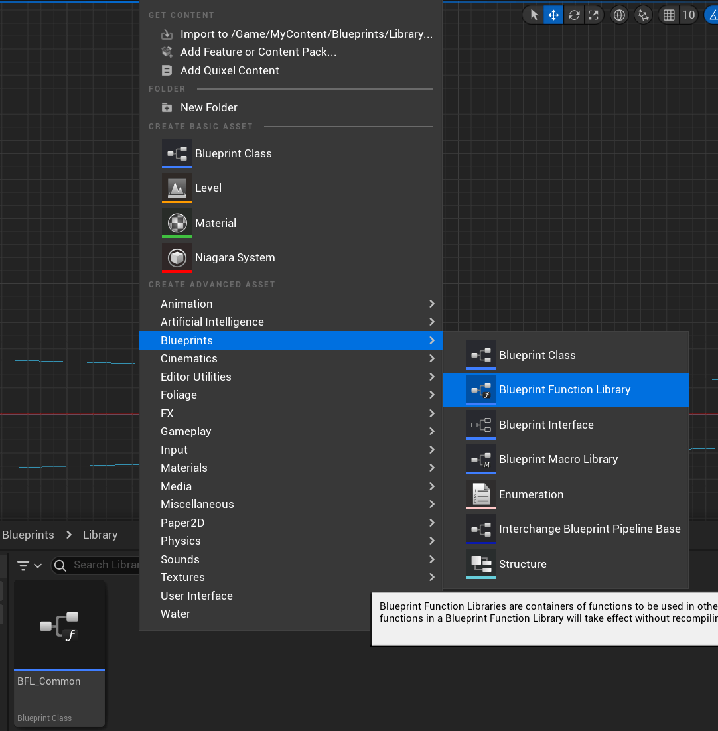Screen dimensions: 718x731
Task: Select Interchange Blueprint Pipeline Base
Action: (x=565, y=529)
